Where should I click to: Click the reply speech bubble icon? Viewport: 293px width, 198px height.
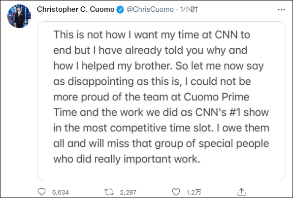pos(41,192)
